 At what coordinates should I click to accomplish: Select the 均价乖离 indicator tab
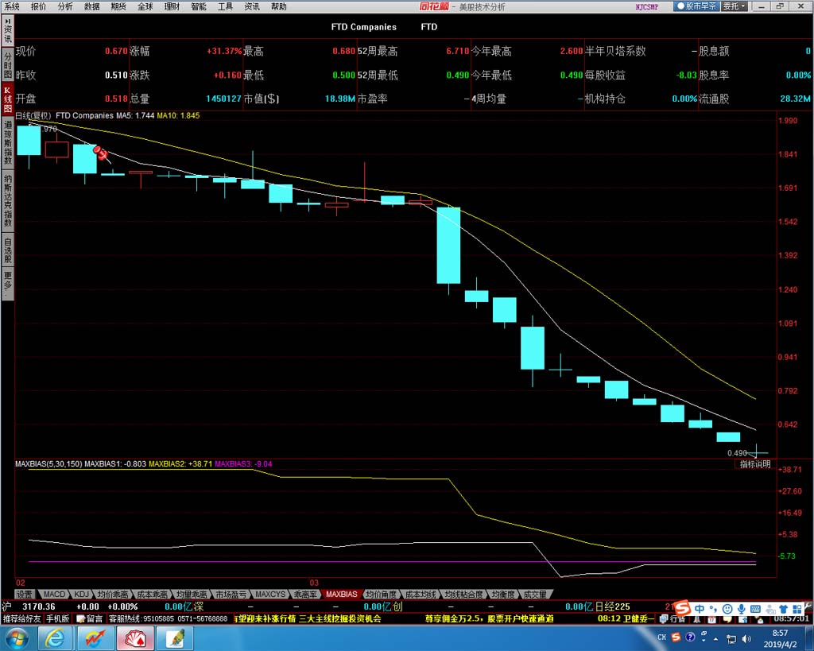(113, 594)
